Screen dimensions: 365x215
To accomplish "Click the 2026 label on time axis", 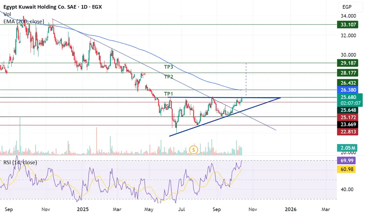I will [291, 210].
